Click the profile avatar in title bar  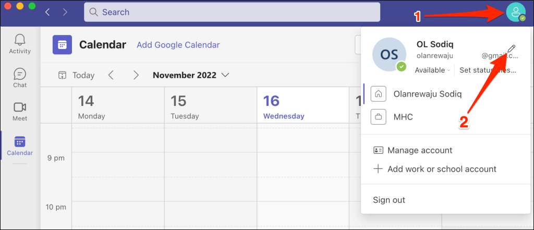[516, 12]
